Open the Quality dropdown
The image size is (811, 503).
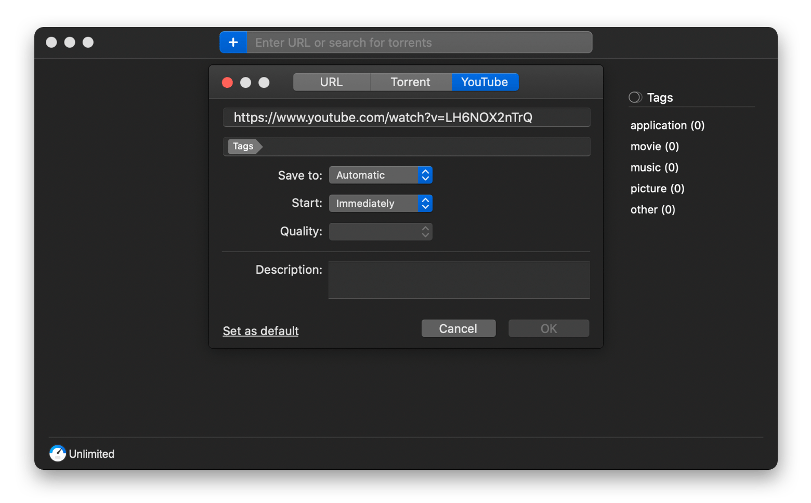click(x=381, y=231)
